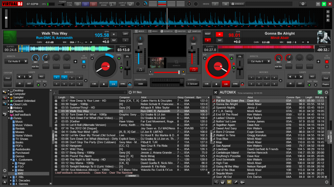The height and width of the screenshot is (187, 334).
Task: Open browser file-count options gear
Action: pos(130,92)
